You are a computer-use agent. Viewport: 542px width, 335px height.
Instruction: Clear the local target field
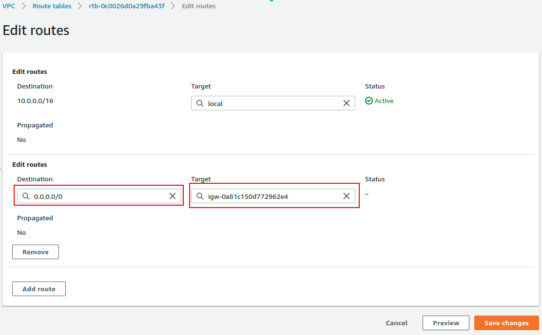tap(347, 103)
